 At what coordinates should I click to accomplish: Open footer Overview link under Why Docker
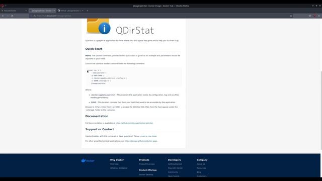114,164
